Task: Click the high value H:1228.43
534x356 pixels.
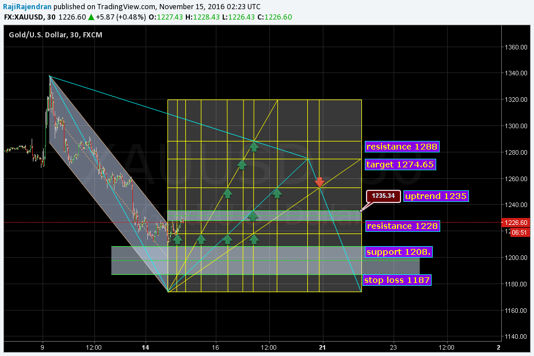Action: pyautogui.click(x=203, y=17)
